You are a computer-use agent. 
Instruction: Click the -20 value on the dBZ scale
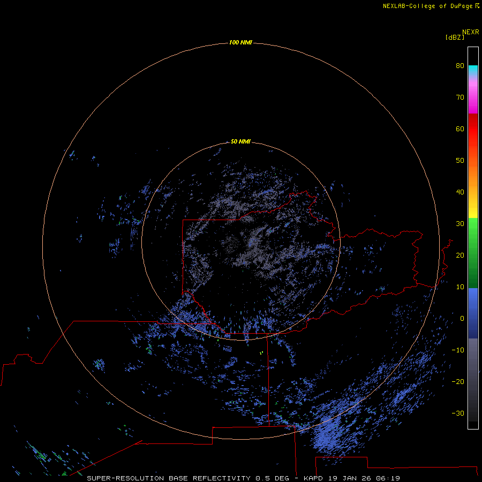coord(458,381)
